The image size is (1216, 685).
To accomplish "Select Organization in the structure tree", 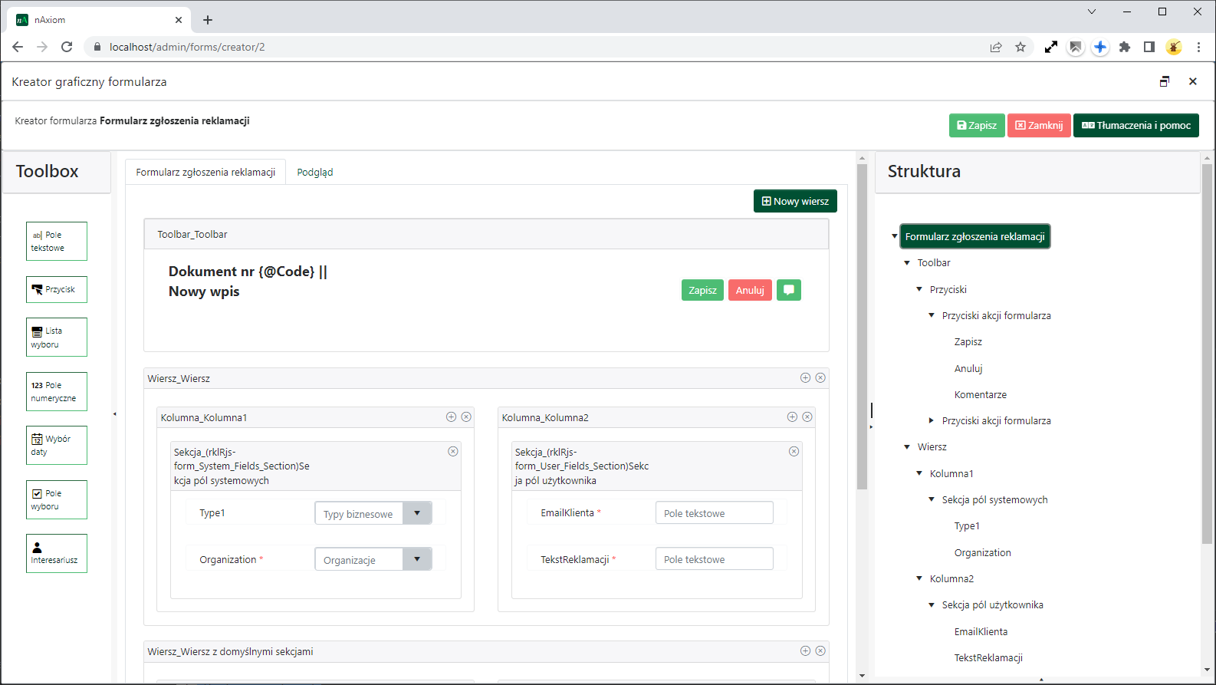I will (x=983, y=552).
